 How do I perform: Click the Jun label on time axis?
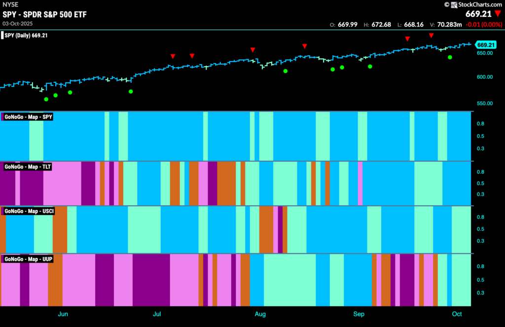click(x=63, y=314)
